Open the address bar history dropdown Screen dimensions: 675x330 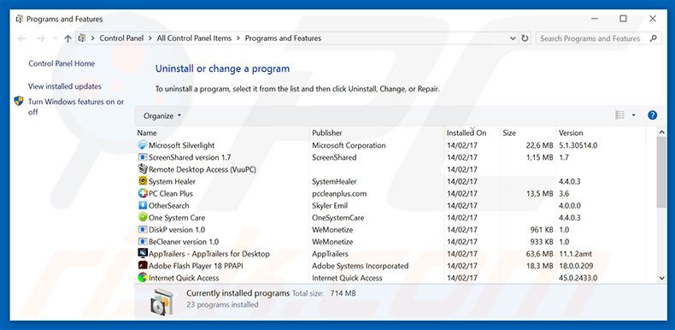pos(513,38)
